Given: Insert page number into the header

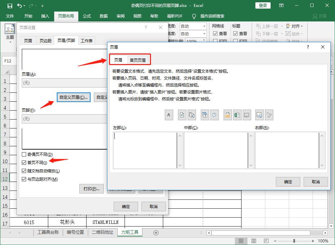Looking at the screenshot, I should 182,115.
